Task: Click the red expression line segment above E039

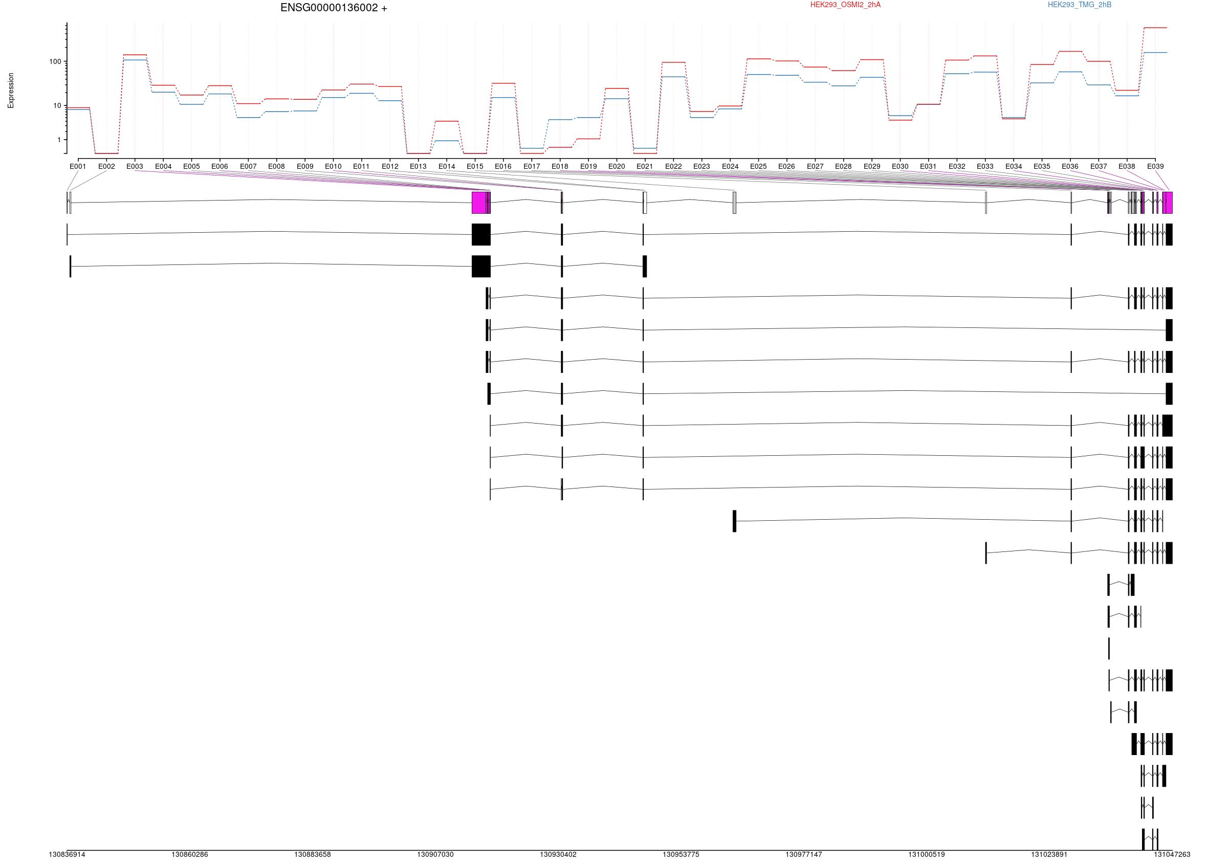Action: (x=1155, y=28)
